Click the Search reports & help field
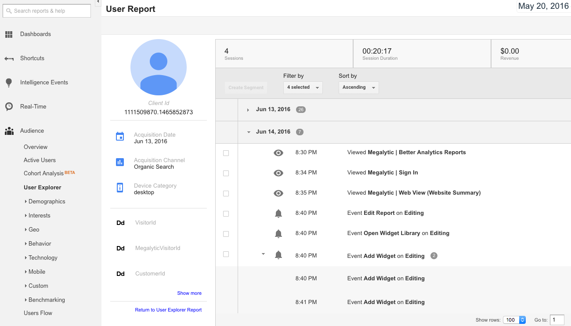The image size is (571, 326). point(47,11)
